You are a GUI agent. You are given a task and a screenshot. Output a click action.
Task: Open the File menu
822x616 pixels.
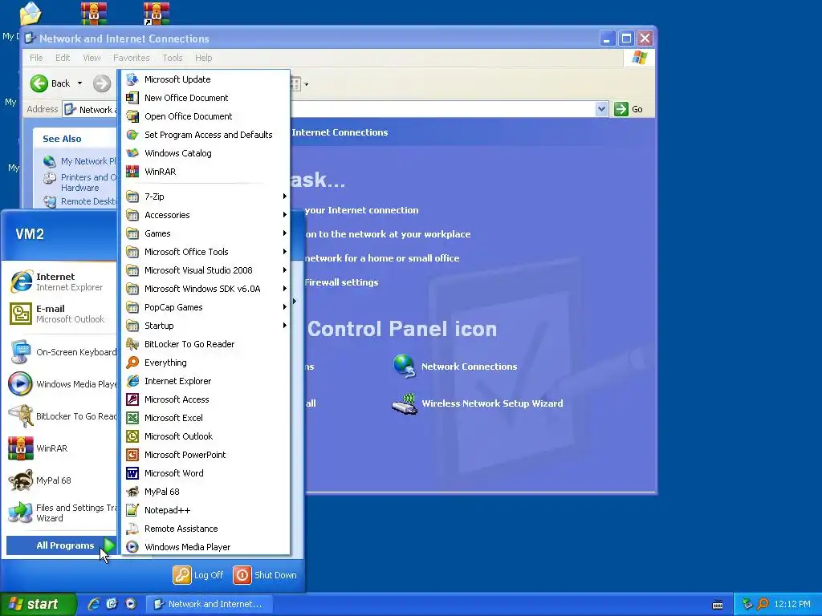[36, 58]
